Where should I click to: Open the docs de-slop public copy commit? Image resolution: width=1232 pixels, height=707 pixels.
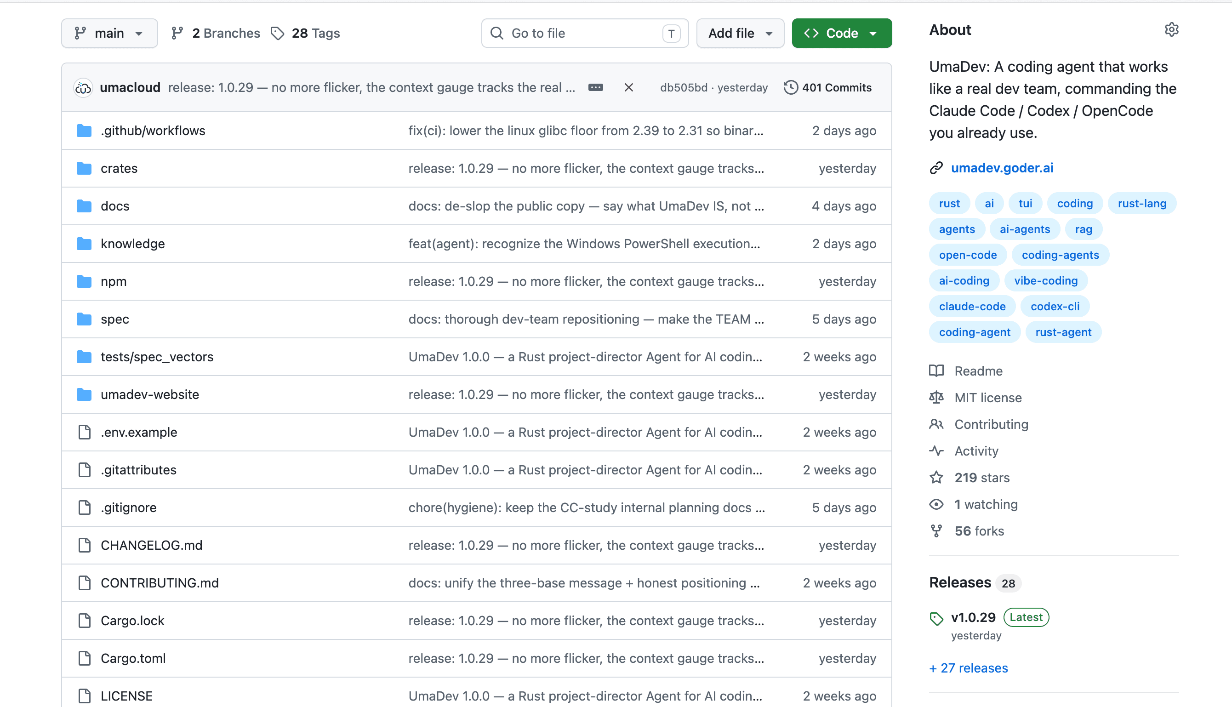click(x=586, y=206)
